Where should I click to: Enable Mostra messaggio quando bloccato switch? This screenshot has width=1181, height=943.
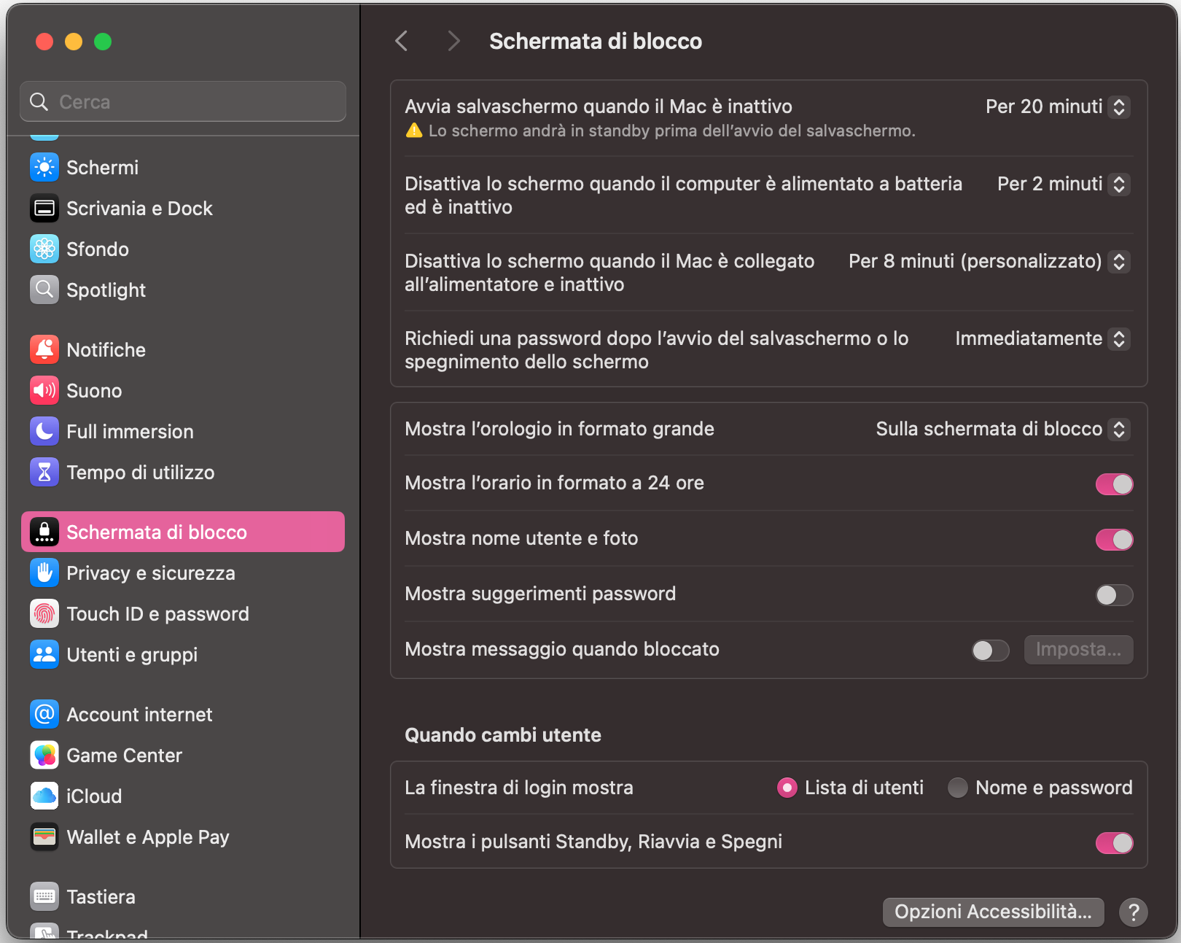pos(990,650)
